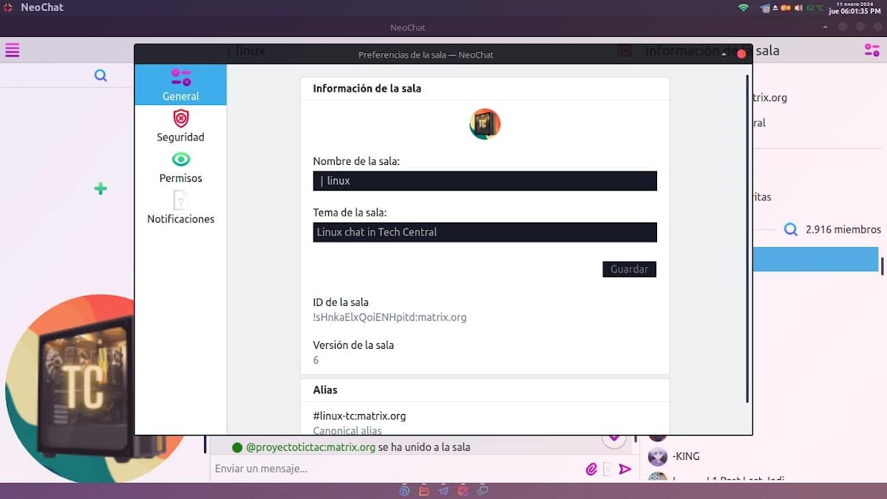
Task: Switch to the Permisos tab
Action: pos(180,167)
